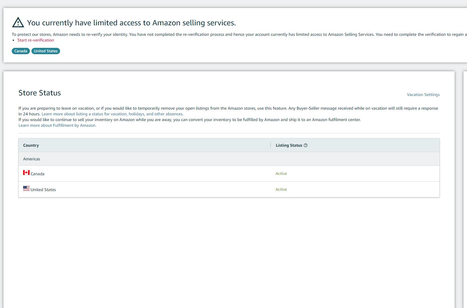Select the Americas region row
The height and width of the screenshot is (308, 467).
pos(229,159)
